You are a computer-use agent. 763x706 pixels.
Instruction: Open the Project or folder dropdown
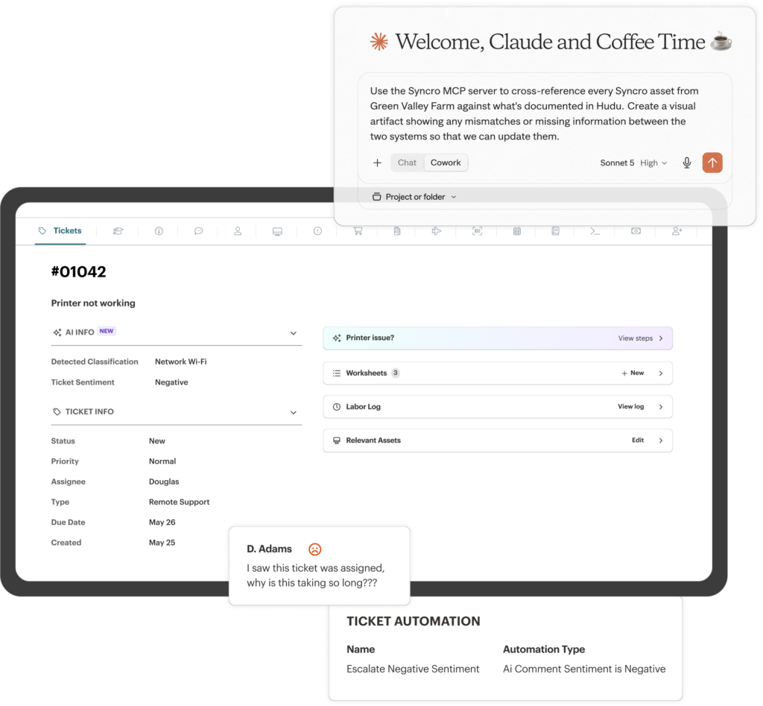[414, 197]
